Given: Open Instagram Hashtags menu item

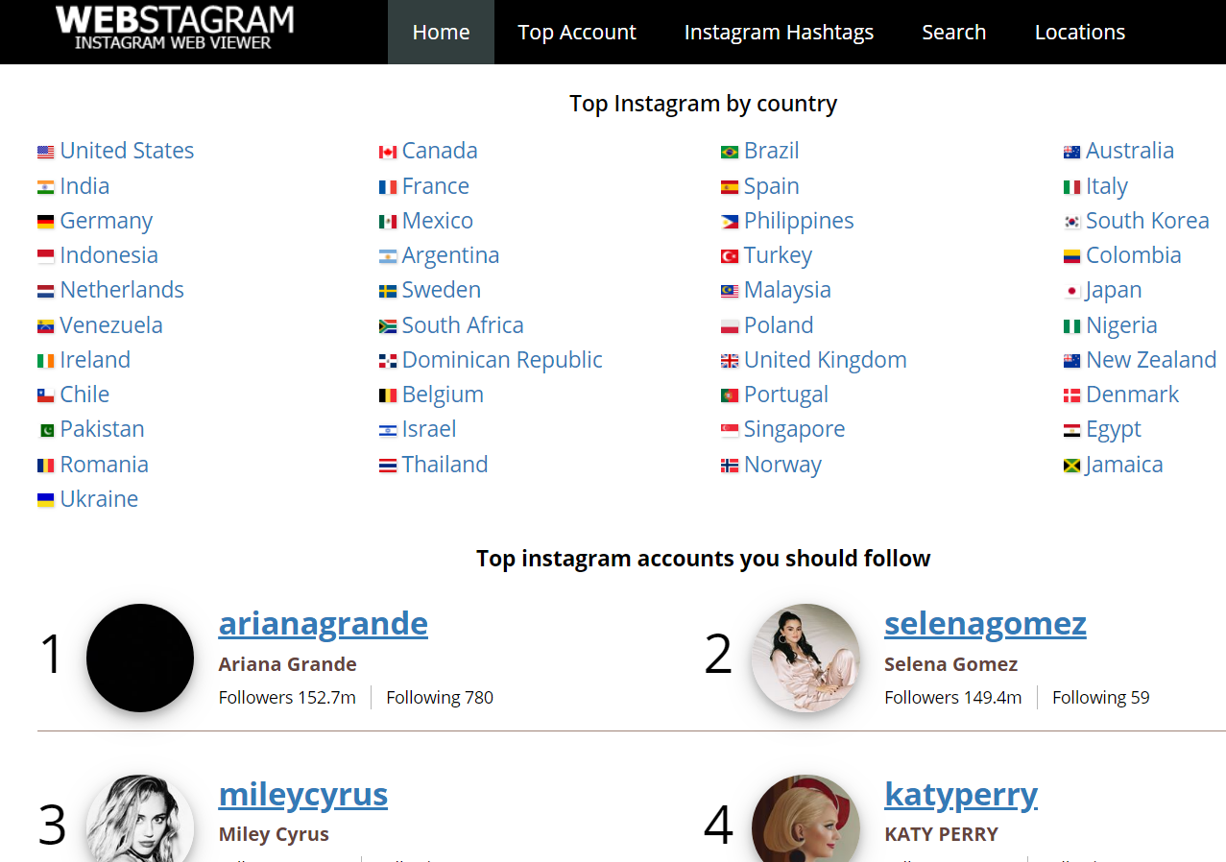Looking at the screenshot, I should [779, 32].
